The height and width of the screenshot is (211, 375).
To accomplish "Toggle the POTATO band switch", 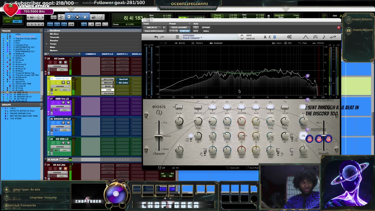I will (x=198, y=107).
